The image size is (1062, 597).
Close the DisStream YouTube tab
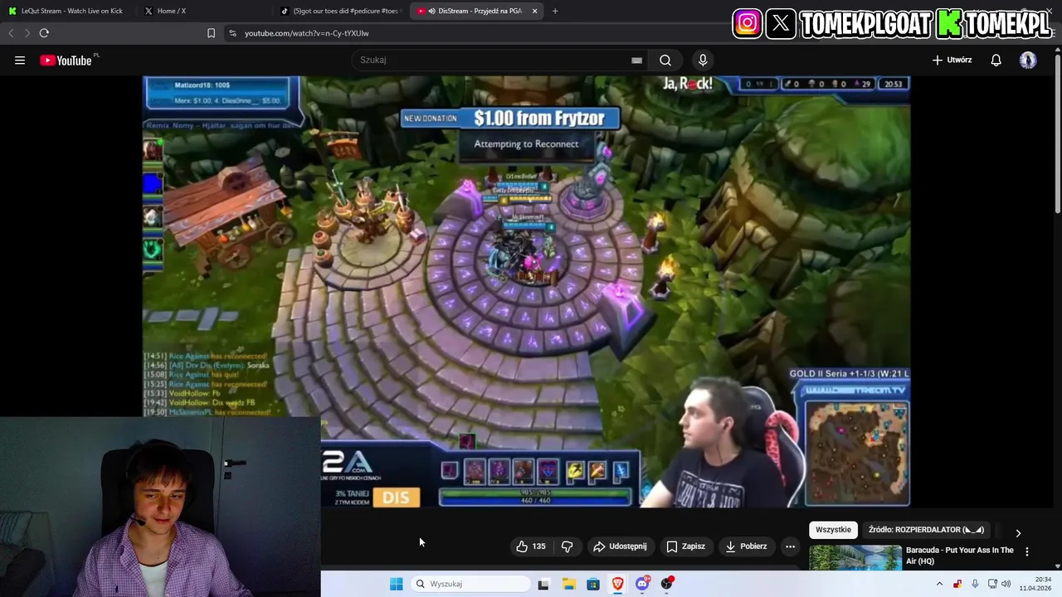click(x=534, y=11)
